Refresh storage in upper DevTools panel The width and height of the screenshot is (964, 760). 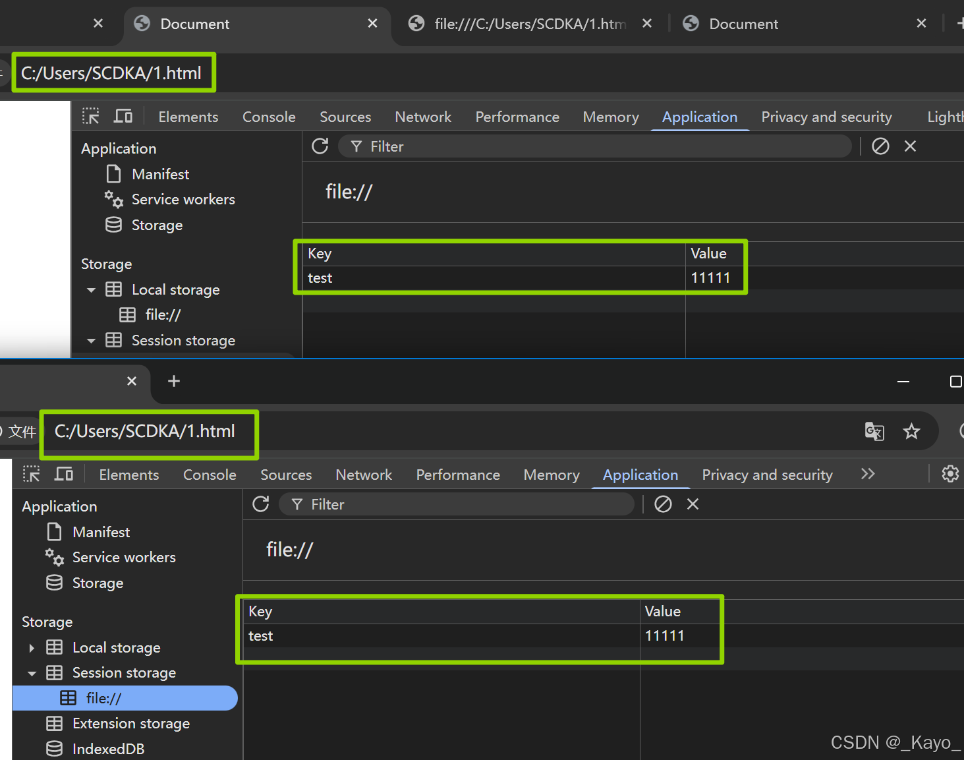(x=320, y=146)
